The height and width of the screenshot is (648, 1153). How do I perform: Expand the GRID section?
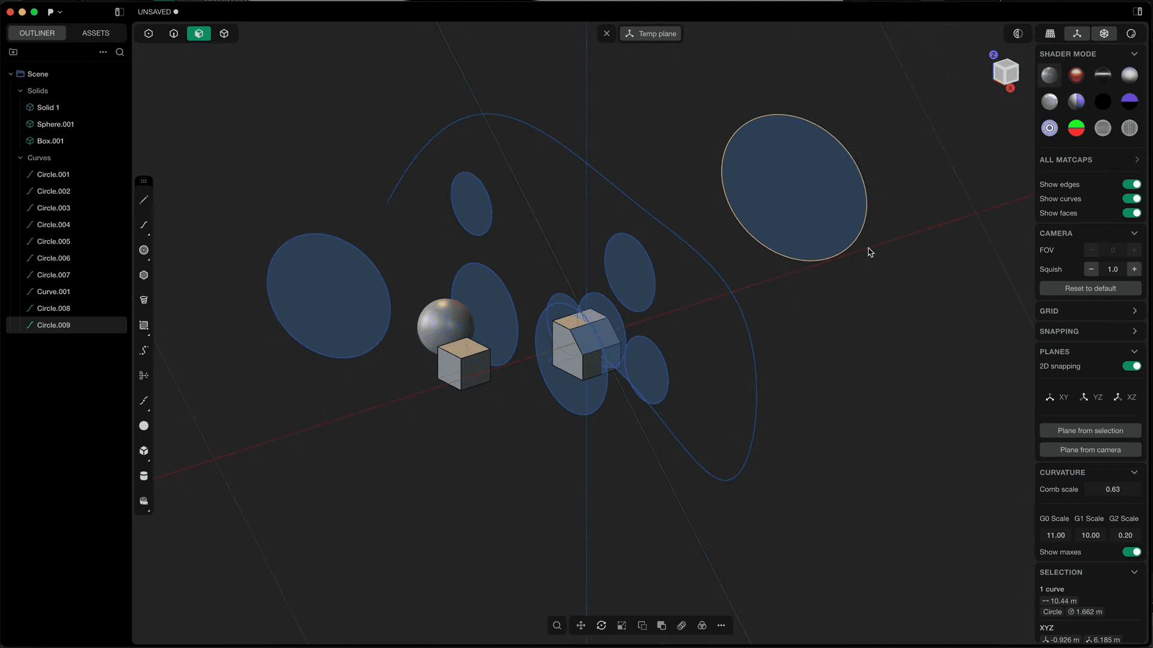1134,311
